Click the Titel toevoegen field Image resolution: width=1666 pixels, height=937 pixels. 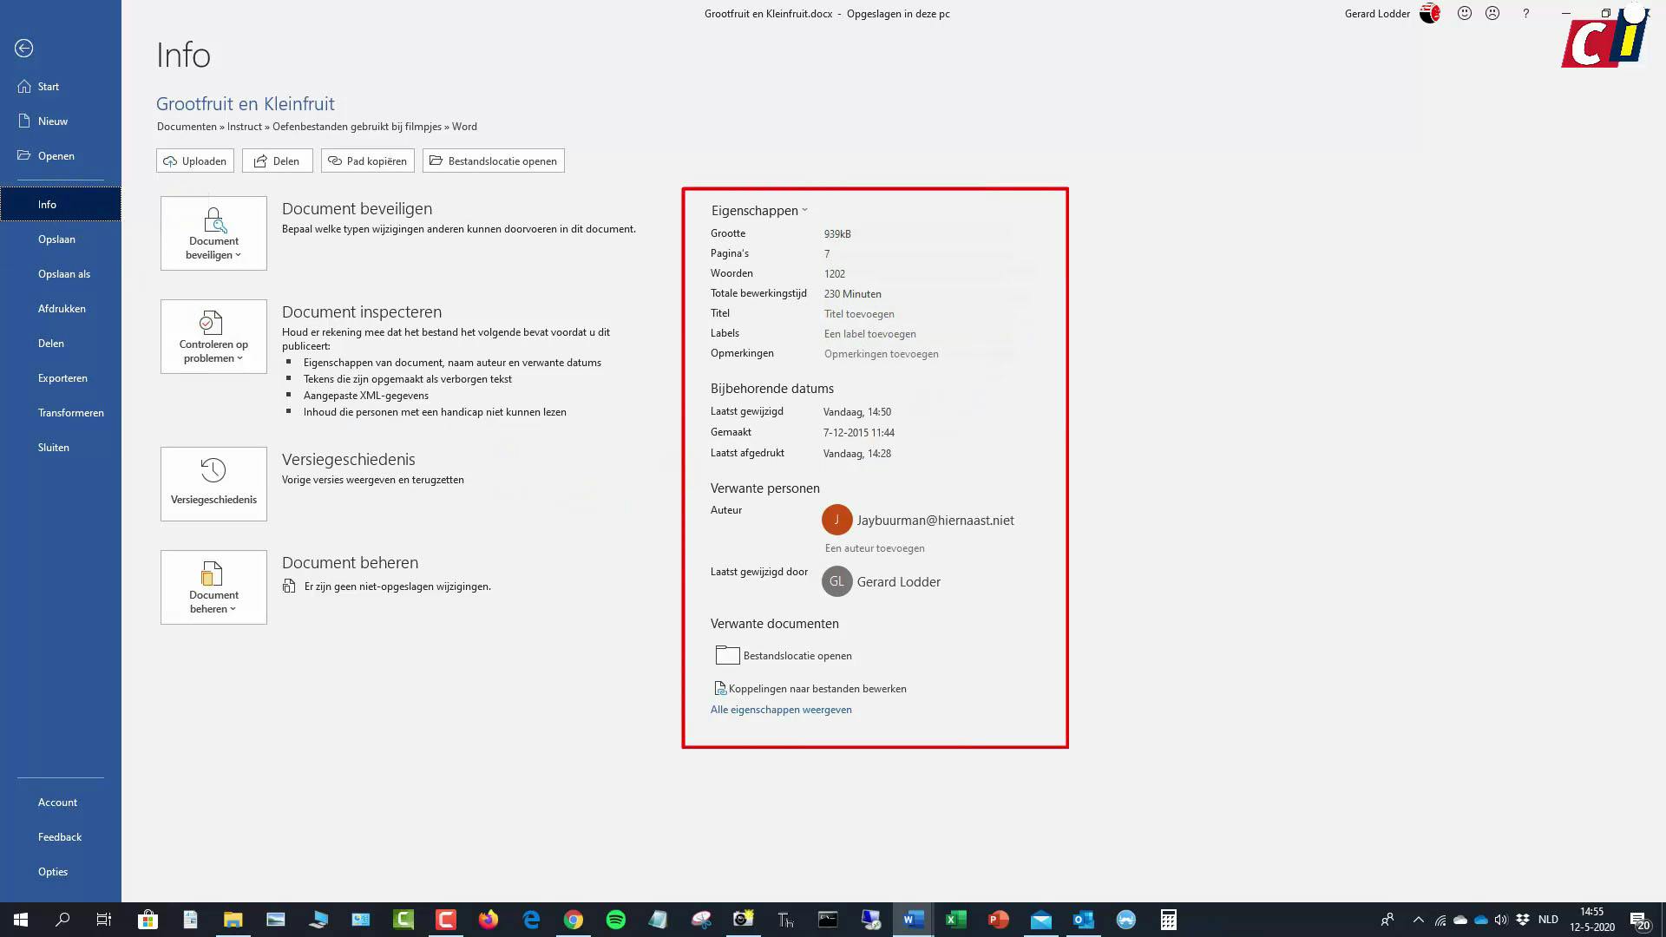pos(858,313)
